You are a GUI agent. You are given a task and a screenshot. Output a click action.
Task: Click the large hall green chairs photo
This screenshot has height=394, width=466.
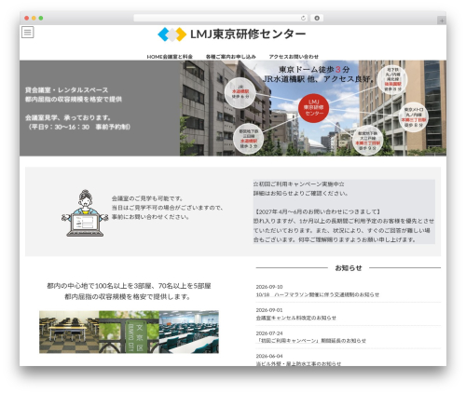click(x=189, y=332)
